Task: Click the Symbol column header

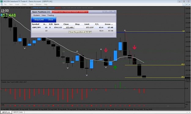Action: 35,24
